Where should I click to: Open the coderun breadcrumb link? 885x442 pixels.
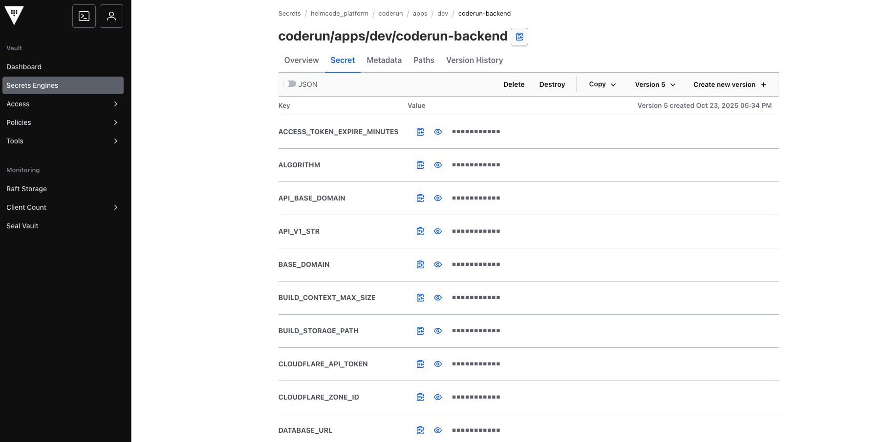click(x=390, y=13)
